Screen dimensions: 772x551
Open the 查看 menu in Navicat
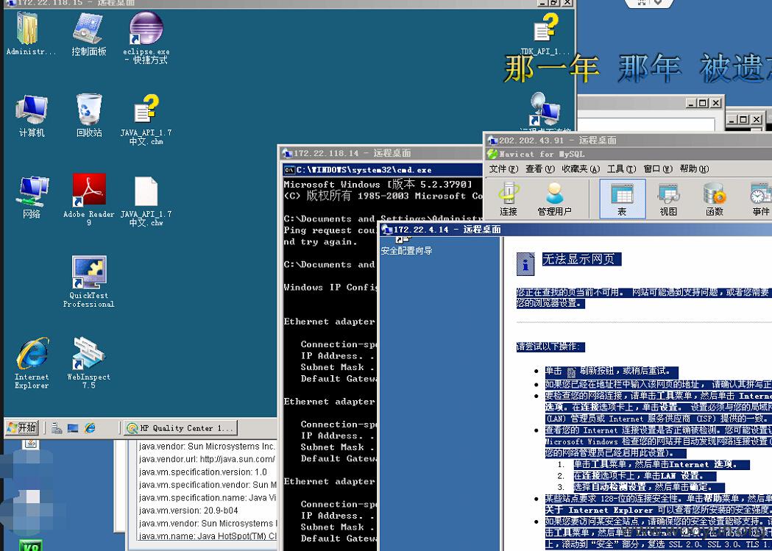tap(541, 168)
